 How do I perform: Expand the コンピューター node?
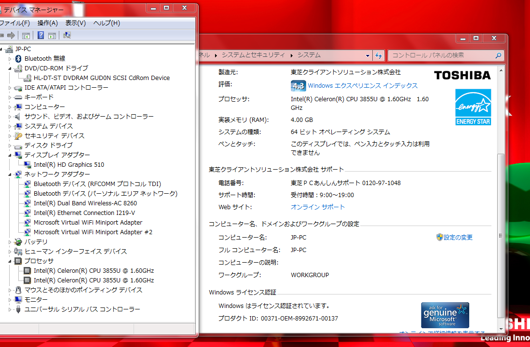tap(10, 107)
